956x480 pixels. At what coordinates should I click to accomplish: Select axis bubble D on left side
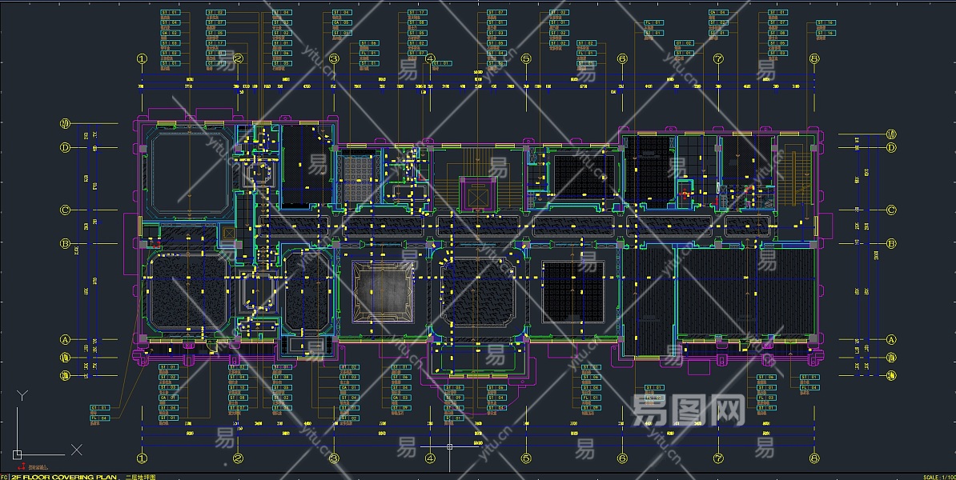pos(65,147)
